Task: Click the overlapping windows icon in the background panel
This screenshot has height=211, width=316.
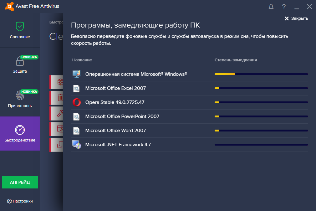Action: point(60,145)
